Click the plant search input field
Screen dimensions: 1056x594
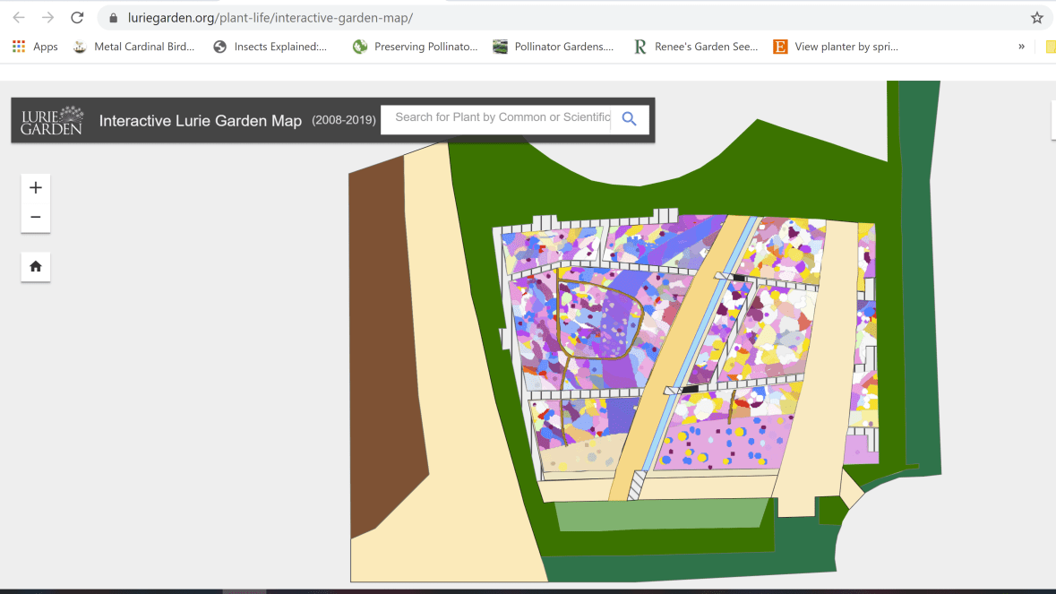tap(498, 117)
